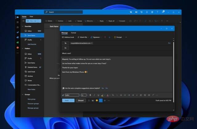Set high importance with red exclamation

105,37
